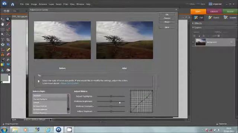Click the Midtone Brightness slider handle

coord(111,101)
